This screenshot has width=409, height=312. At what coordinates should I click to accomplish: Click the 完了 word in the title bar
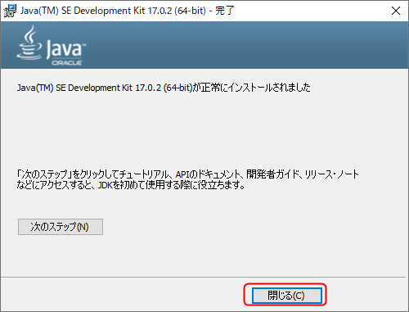pos(225,11)
